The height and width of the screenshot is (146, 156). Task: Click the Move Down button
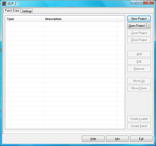[139, 88]
